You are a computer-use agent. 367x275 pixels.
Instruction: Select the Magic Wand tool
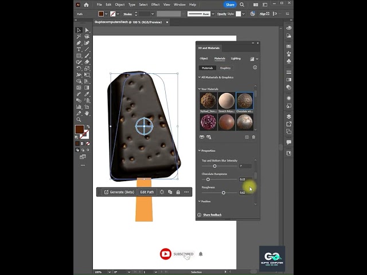coord(79,37)
